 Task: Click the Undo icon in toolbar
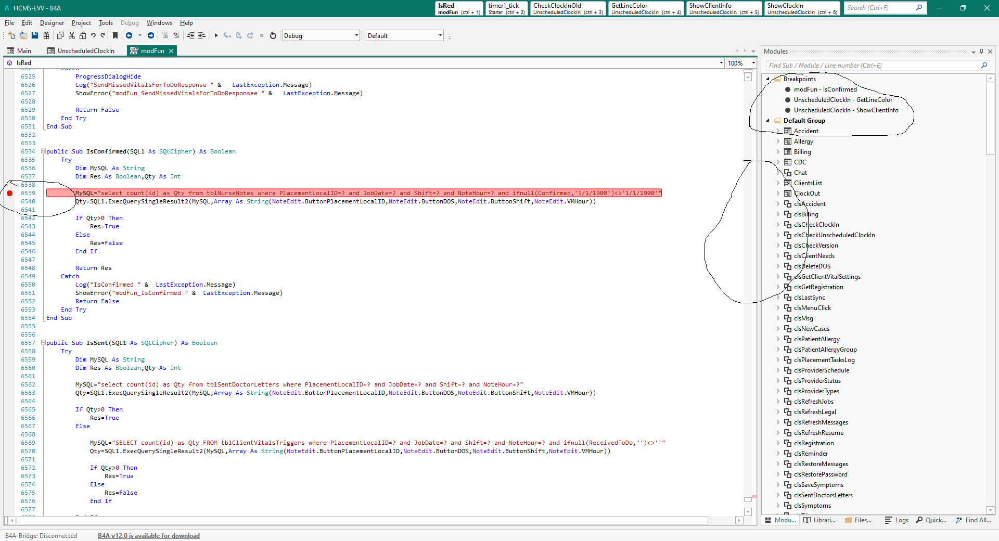(x=93, y=35)
